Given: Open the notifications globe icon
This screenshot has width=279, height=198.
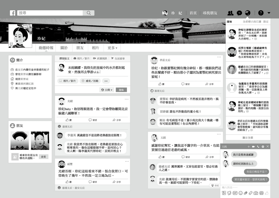Looking at the screenshot, I should tap(247, 13).
